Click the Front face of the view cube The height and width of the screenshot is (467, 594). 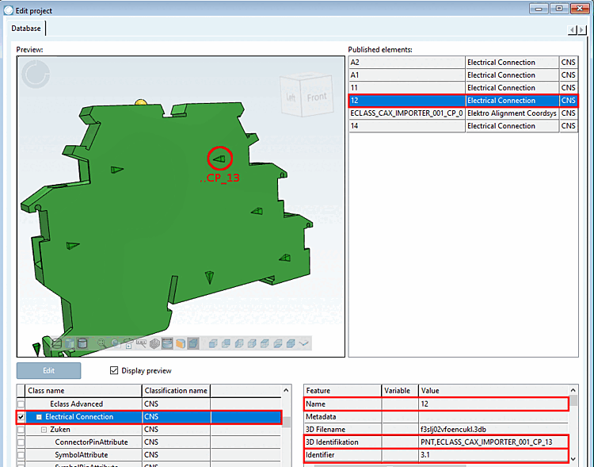click(x=316, y=97)
